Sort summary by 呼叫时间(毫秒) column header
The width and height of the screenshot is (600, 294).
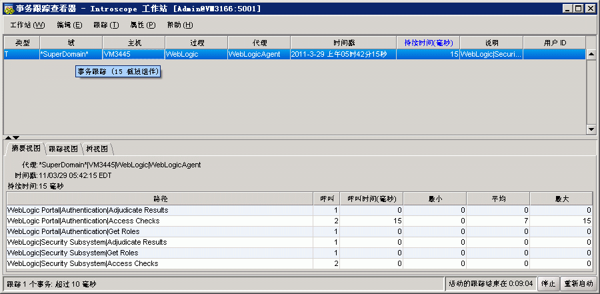(371, 199)
